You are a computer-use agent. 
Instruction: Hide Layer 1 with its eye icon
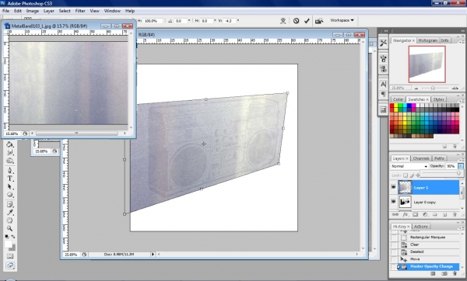click(x=393, y=187)
